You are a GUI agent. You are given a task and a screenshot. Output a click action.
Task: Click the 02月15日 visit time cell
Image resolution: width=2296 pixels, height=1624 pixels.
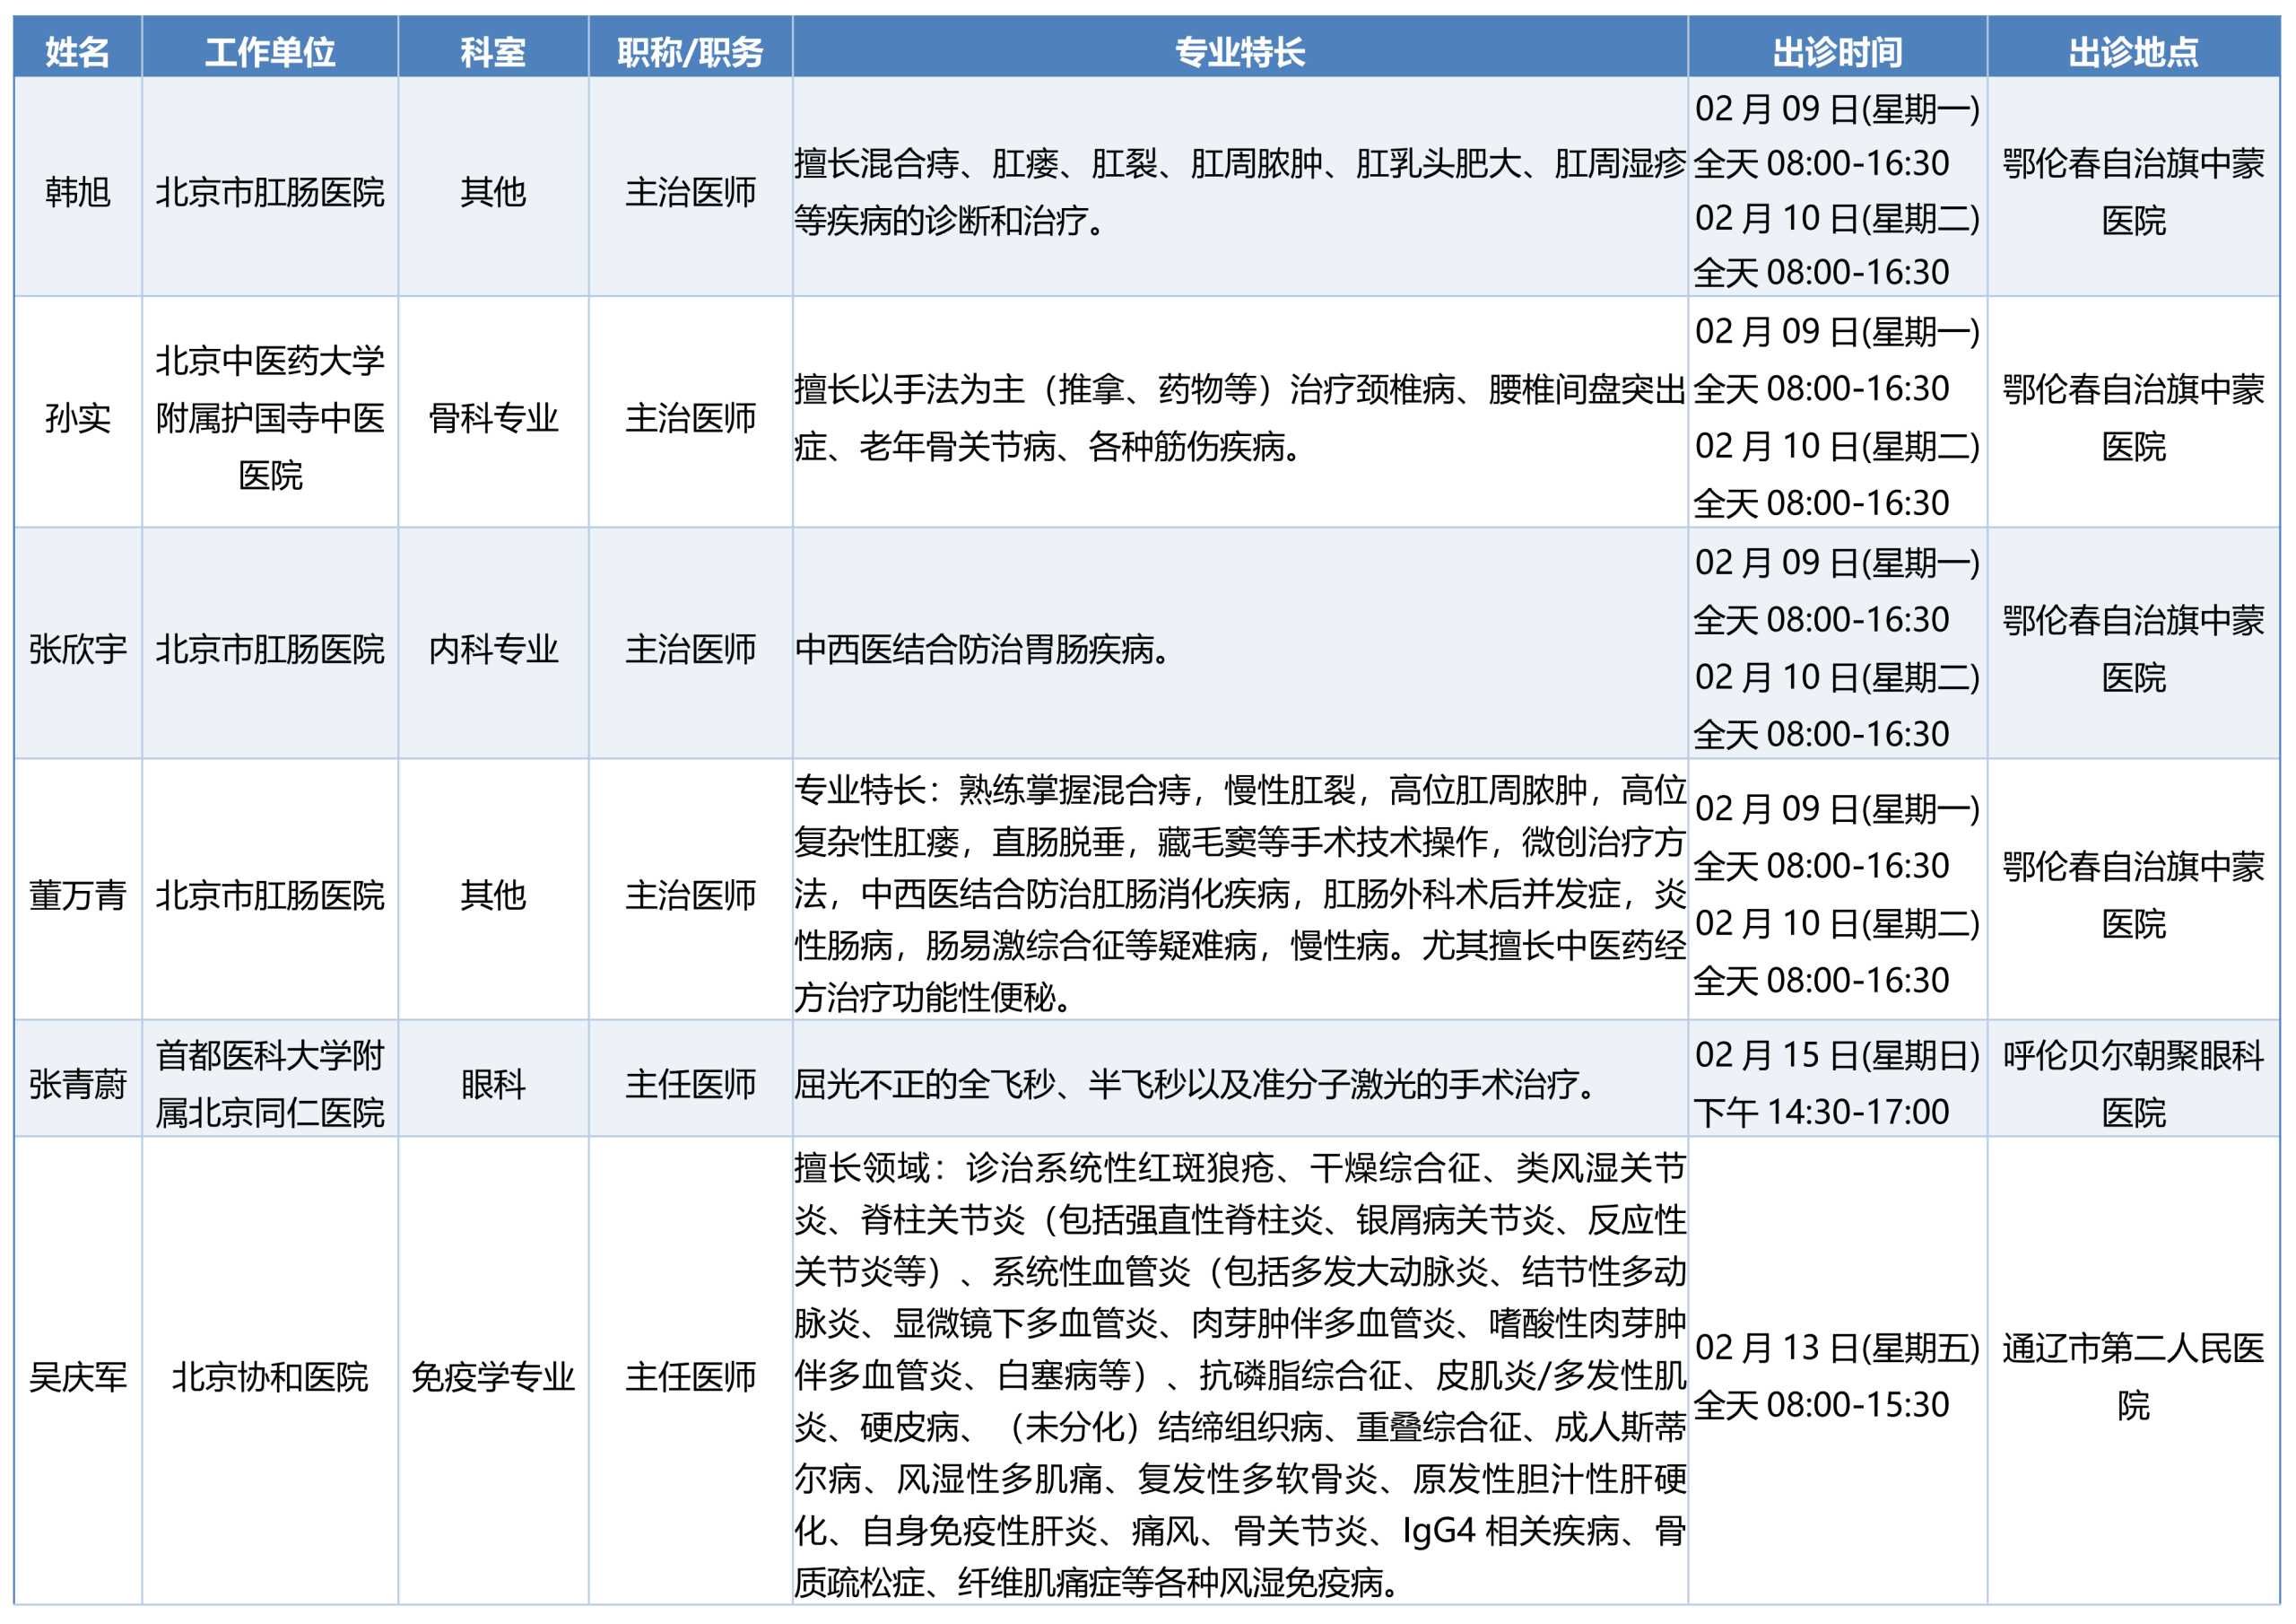point(1837,1084)
